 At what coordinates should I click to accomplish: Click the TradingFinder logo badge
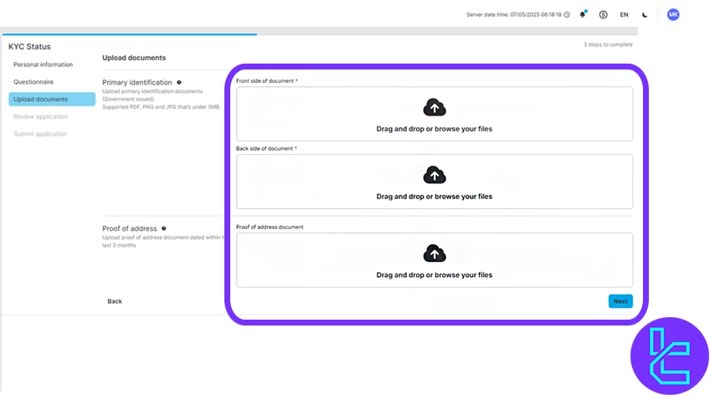(x=669, y=355)
